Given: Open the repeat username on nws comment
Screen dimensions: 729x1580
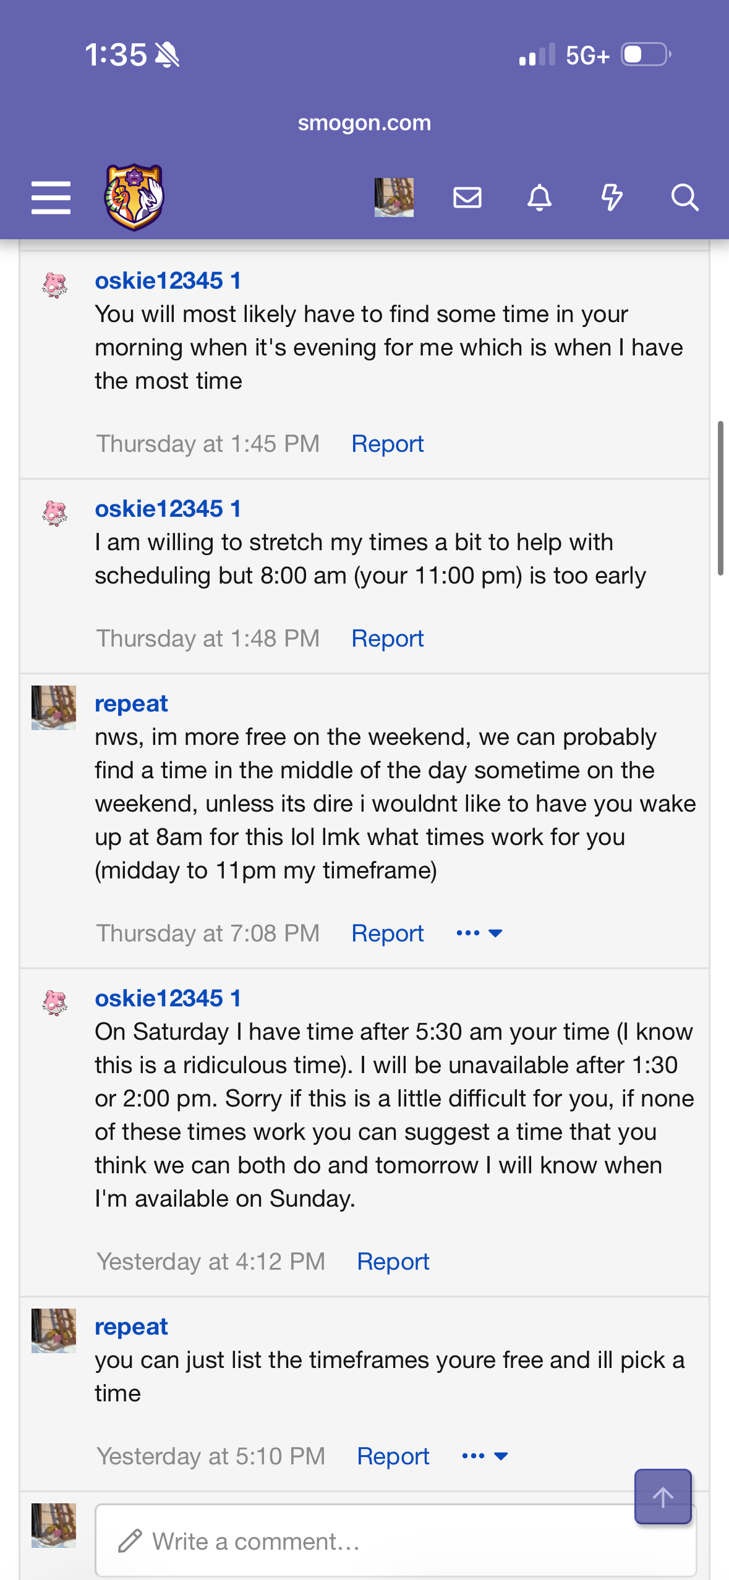Looking at the screenshot, I should (131, 703).
